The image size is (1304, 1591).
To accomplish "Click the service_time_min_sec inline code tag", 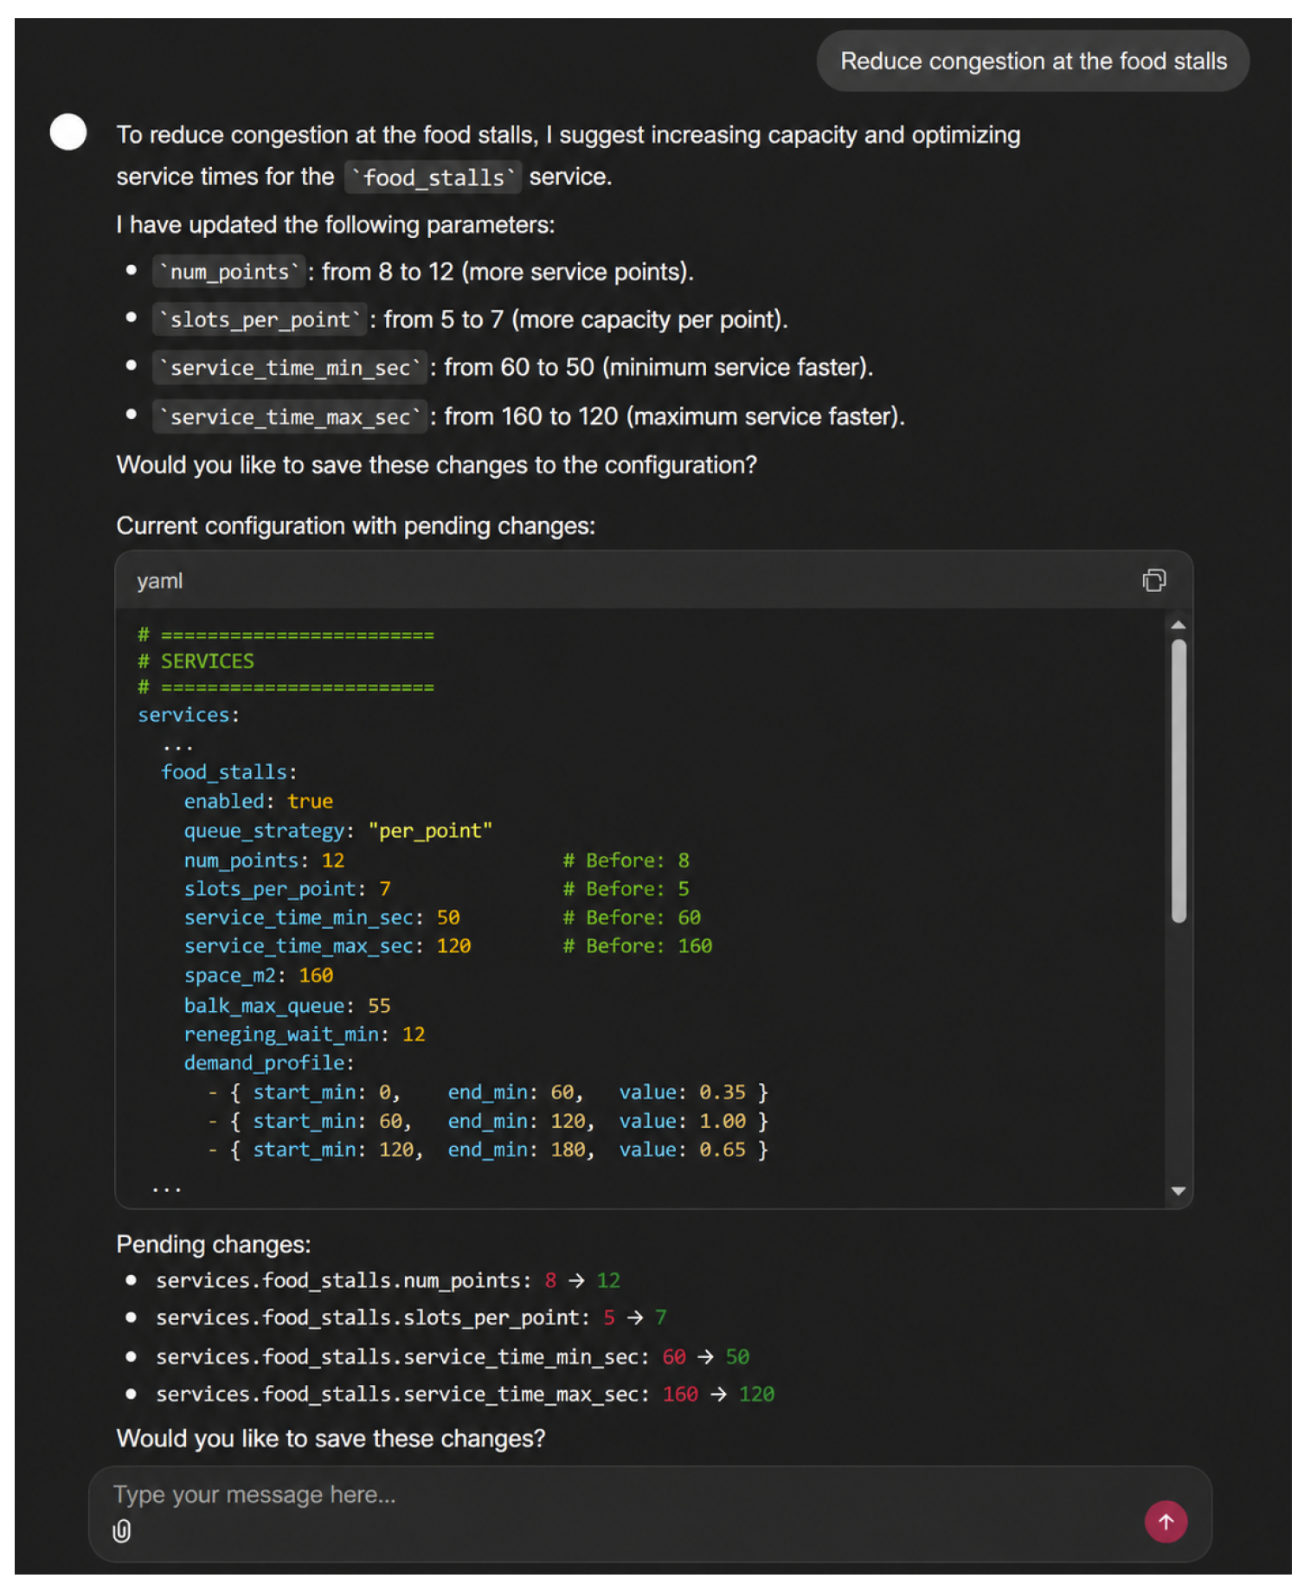I will 290,367.
